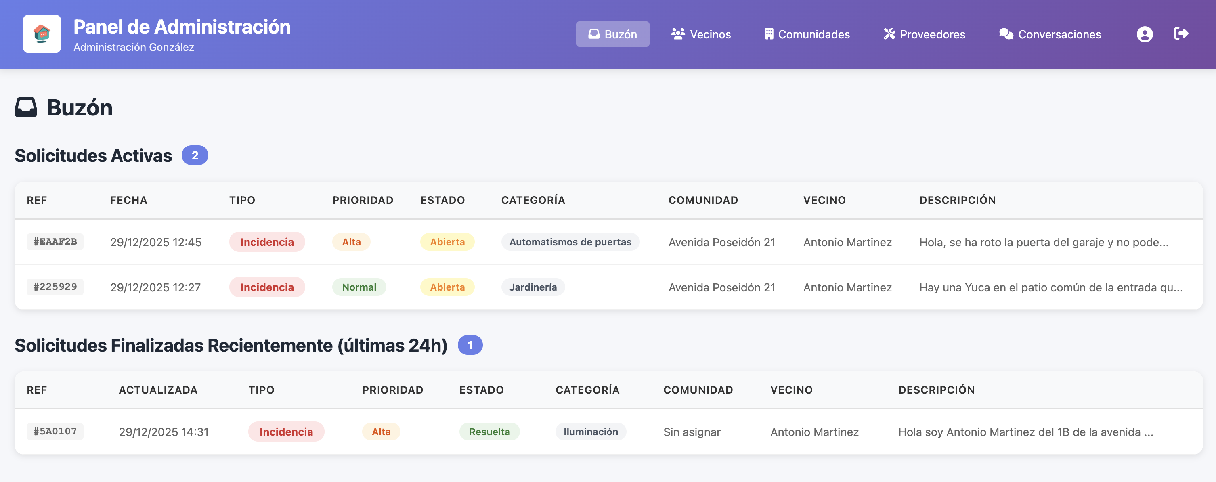Viewport: 1216px width, 482px height.
Task: Open request reference #EAAF2B
Action: pyautogui.click(x=55, y=242)
